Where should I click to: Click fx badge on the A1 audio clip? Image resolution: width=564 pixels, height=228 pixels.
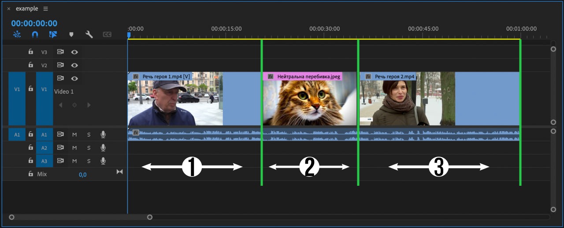(x=136, y=132)
